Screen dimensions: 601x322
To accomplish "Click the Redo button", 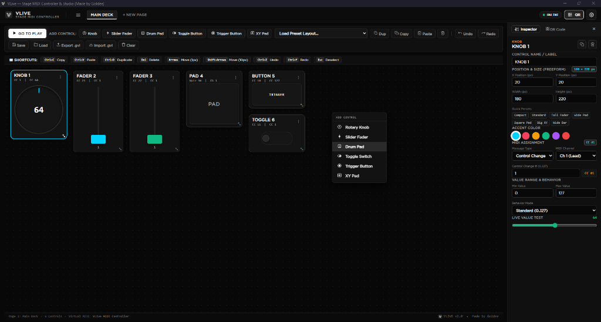I will click(x=488, y=33).
